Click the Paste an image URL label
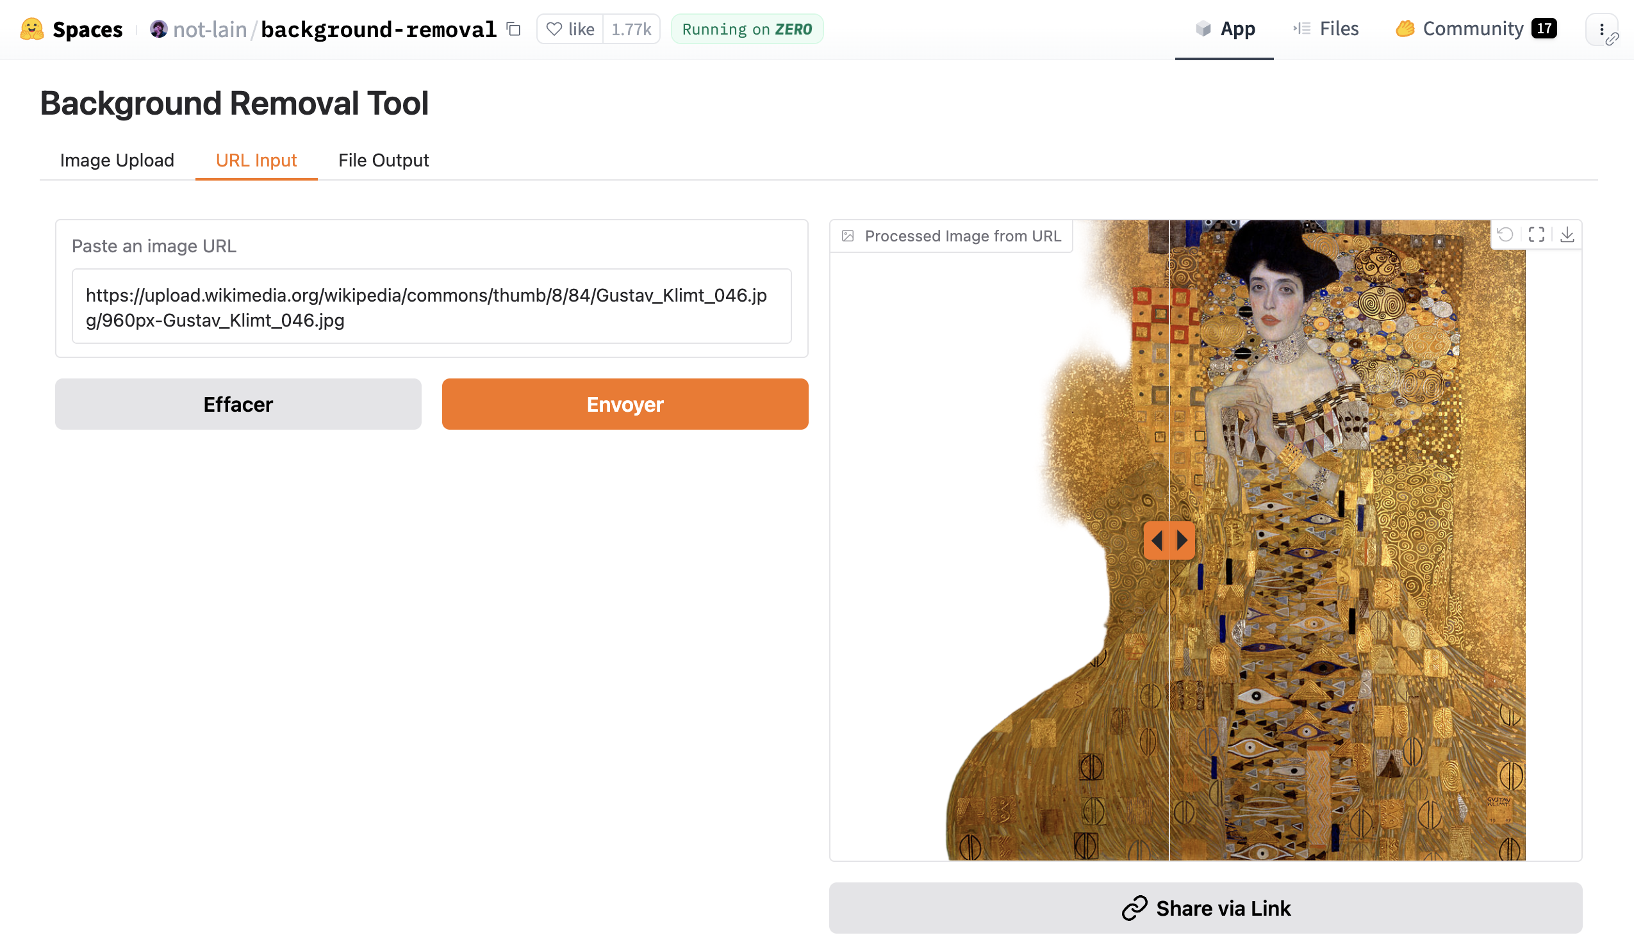Screen dimensions: 1634x949 coord(154,246)
